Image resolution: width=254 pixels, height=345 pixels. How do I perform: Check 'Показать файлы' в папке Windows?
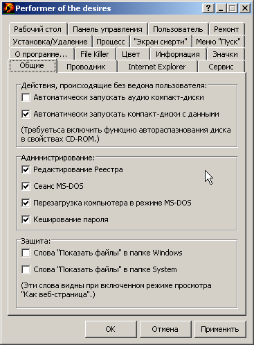tap(26, 253)
